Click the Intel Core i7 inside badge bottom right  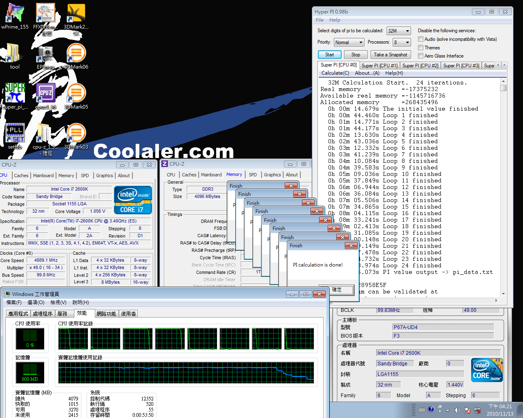coord(487,370)
